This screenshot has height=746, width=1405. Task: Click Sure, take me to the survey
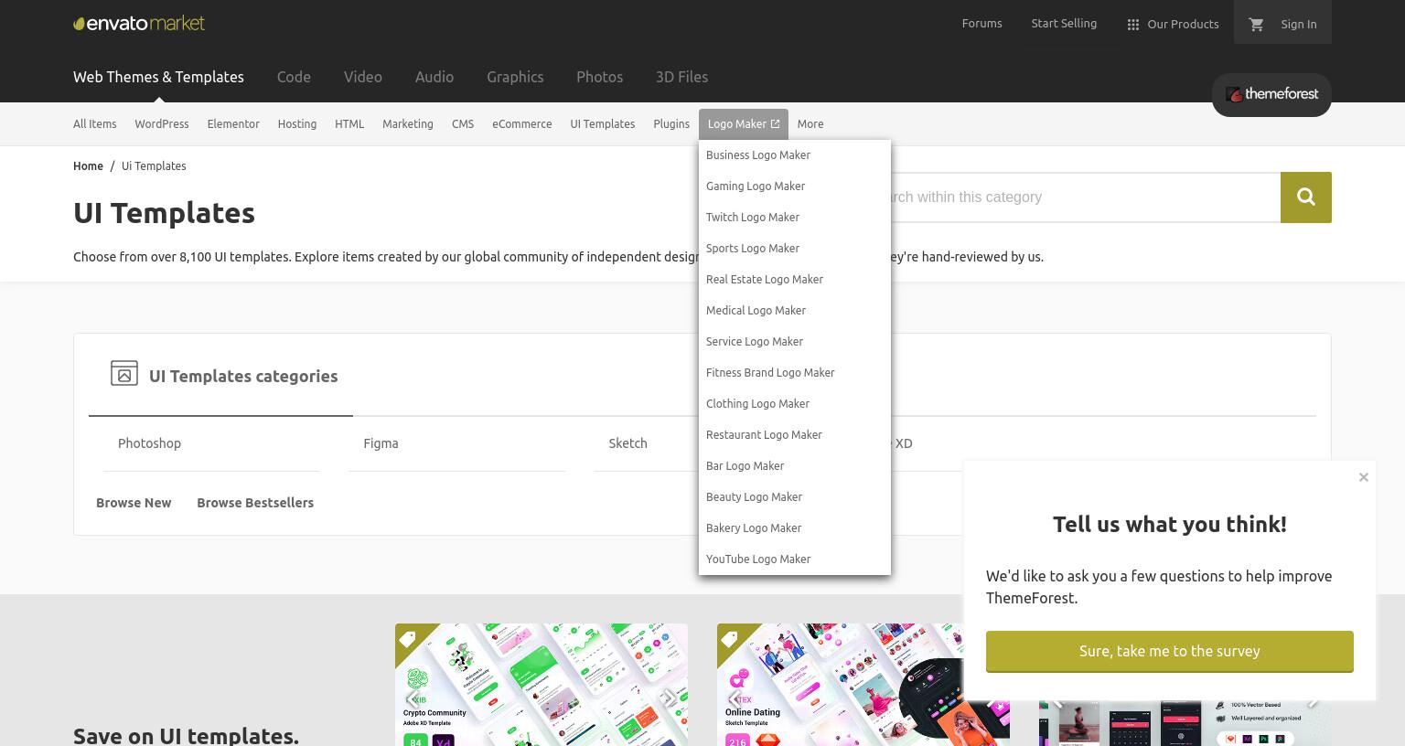coord(1170,651)
